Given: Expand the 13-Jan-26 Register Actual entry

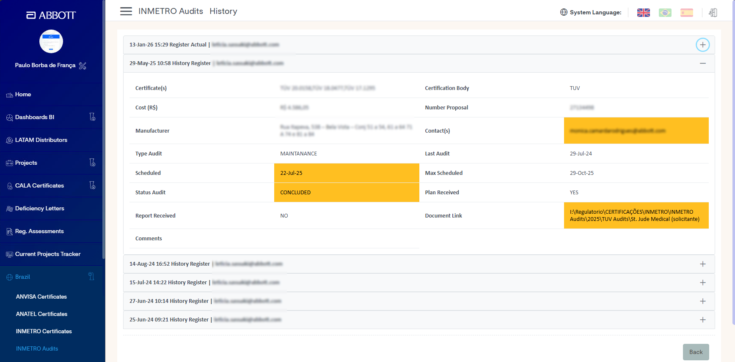Looking at the screenshot, I should 703,45.
